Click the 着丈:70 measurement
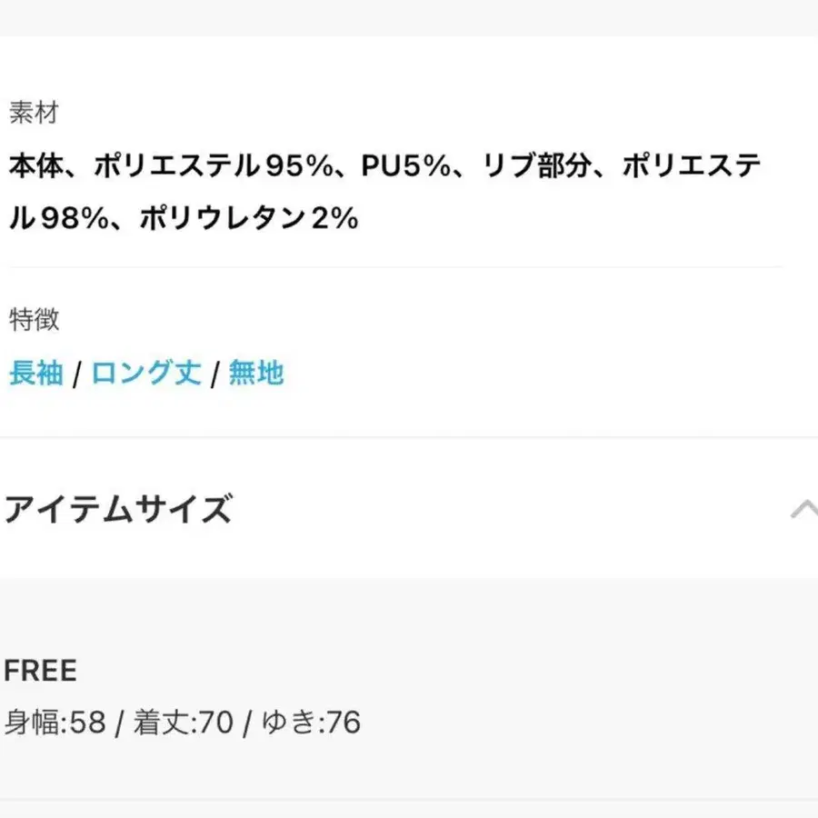Image resolution: width=818 pixels, height=818 pixels. pos(183,723)
